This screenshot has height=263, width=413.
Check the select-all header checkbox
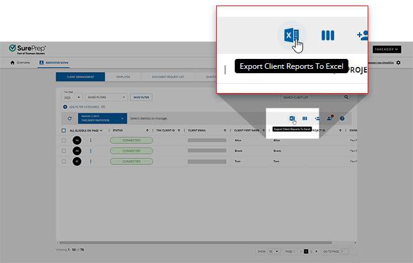pos(63,130)
